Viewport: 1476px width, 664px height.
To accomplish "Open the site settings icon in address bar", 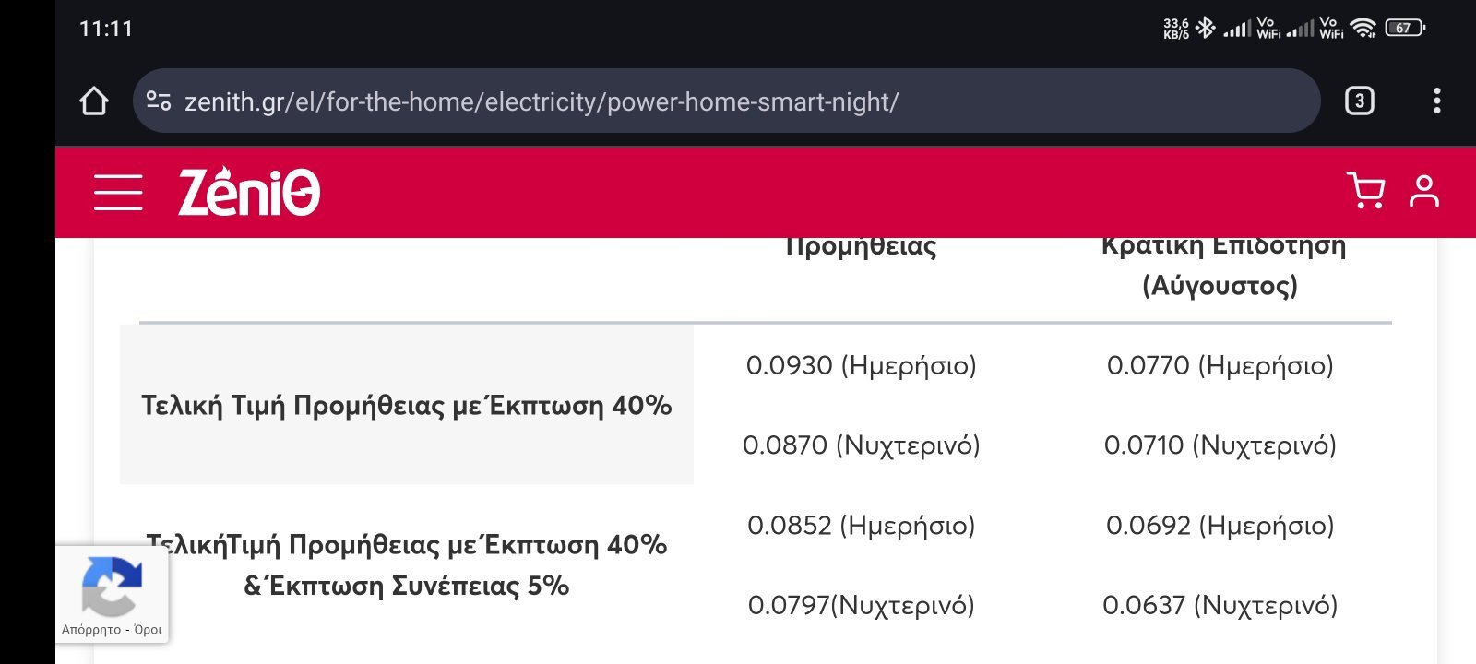I will tap(159, 101).
